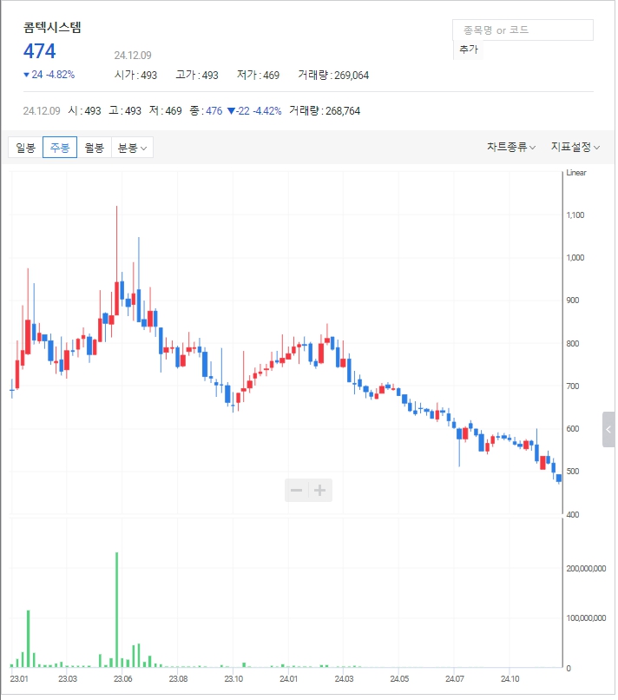Image resolution: width=618 pixels, height=700 pixels.
Task: Toggle the Linear scale label
Action: point(576,173)
